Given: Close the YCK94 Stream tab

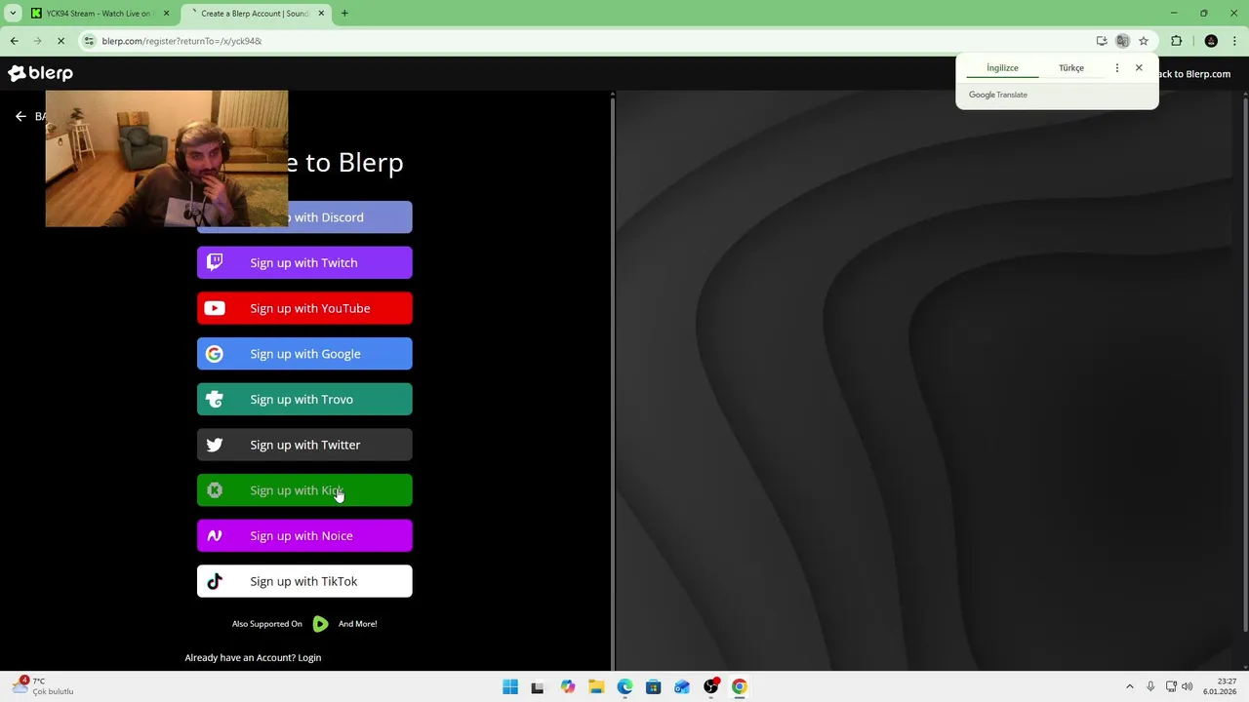Looking at the screenshot, I should [x=166, y=14].
